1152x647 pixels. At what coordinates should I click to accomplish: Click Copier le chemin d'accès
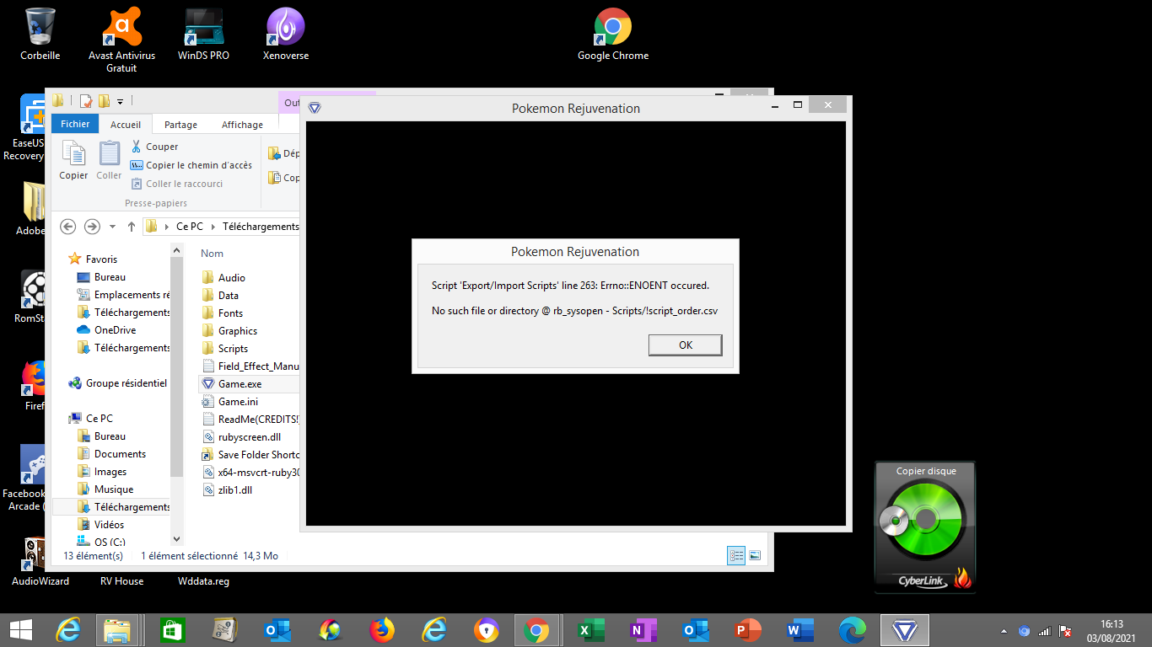(x=191, y=165)
